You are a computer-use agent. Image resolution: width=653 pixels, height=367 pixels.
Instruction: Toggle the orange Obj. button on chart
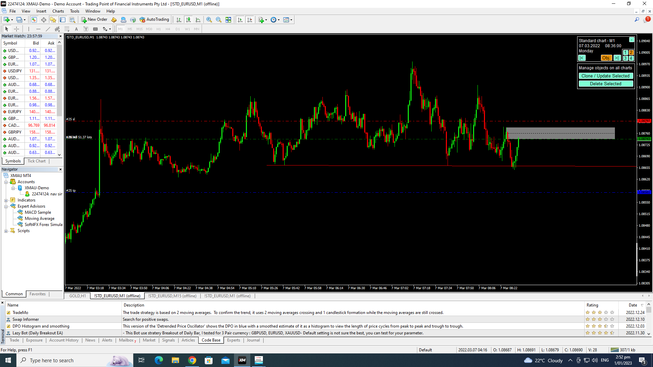click(x=606, y=58)
